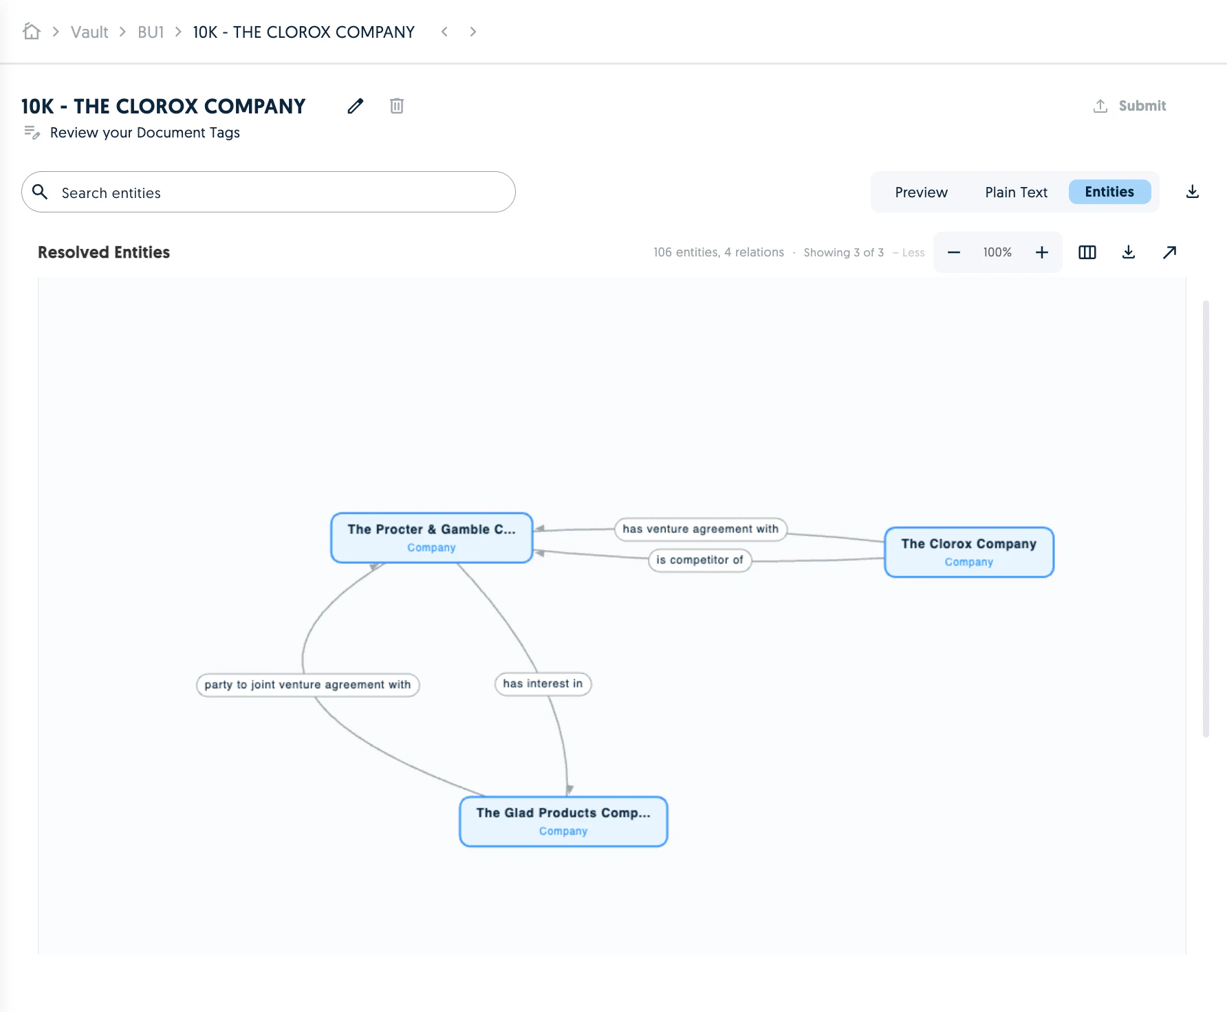Click the 10K - THE CLOROX COMPANY breadcrumb
This screenshot has height=1012, width=1227.
click(303, 32)
